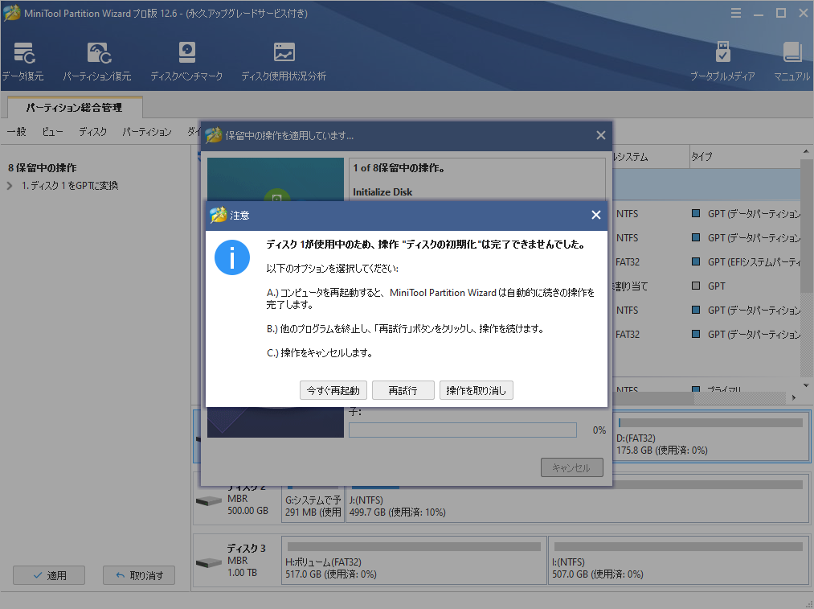Open the ディスク (Disk) menu
814x609 pixels.
pos(93,131)
